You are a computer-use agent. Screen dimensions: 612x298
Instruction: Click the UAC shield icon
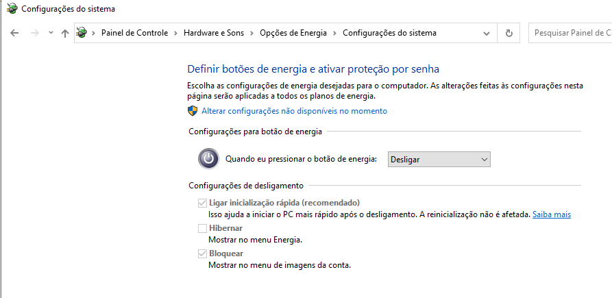tap(193, 111)
